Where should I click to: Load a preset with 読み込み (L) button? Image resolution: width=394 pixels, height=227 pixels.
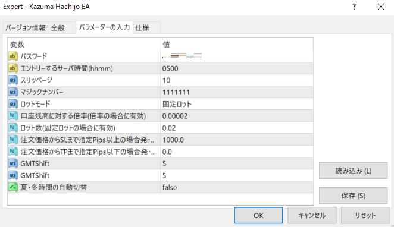click(x=354, y=171)
